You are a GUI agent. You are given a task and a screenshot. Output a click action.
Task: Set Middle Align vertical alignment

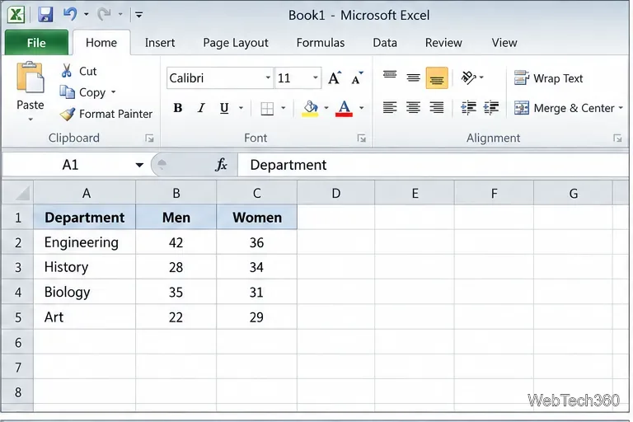[413, 77]
